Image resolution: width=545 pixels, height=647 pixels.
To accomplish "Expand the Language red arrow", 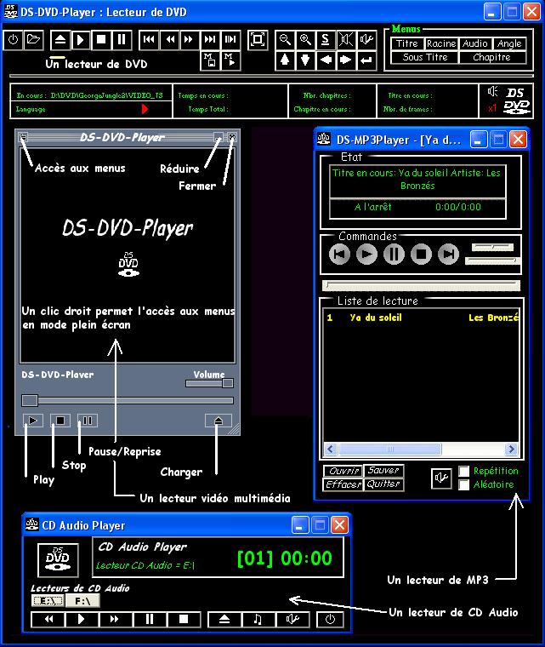I will (145, 109).
